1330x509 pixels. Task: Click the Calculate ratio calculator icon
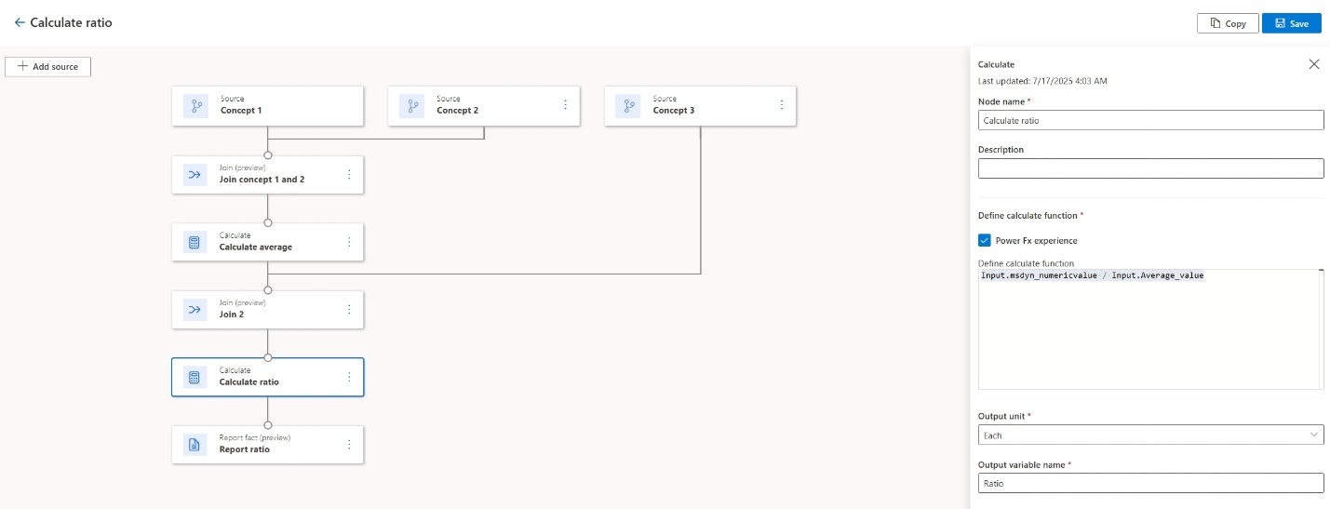click(x=195, y=377)
